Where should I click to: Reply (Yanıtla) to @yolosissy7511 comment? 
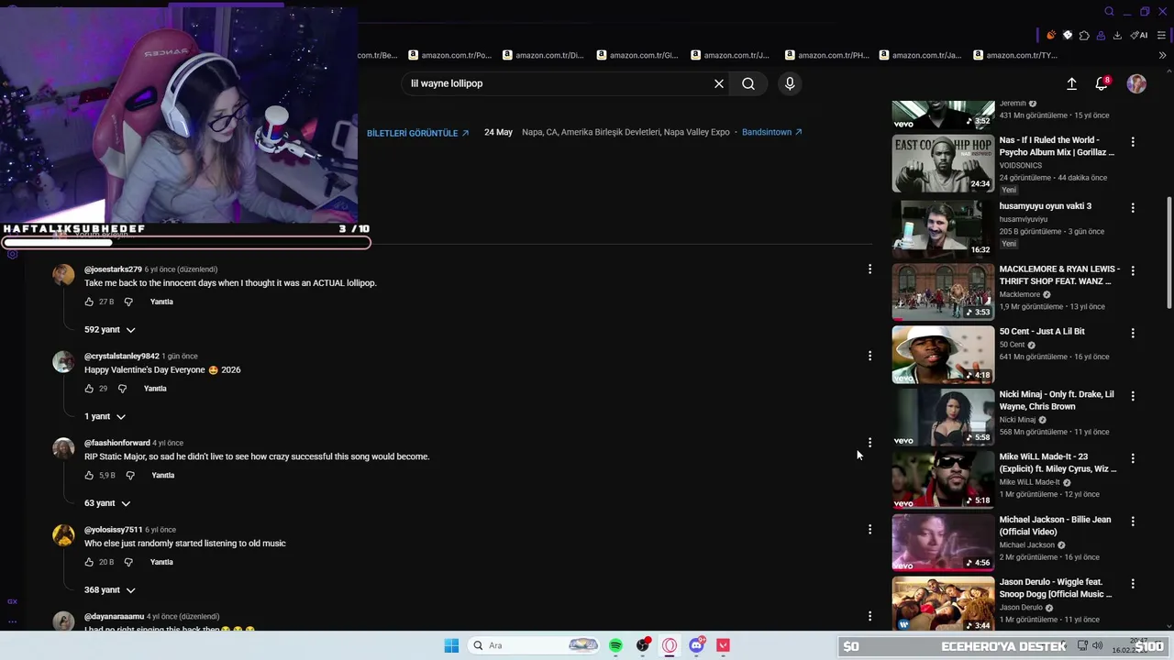[x=161, y=562]
